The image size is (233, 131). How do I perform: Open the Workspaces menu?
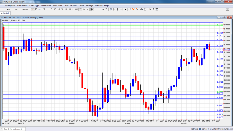(x=10, y=6)
